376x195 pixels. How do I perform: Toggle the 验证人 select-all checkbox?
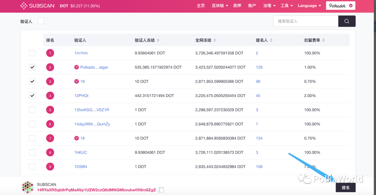pyautogui.click(x=41, y=21)
